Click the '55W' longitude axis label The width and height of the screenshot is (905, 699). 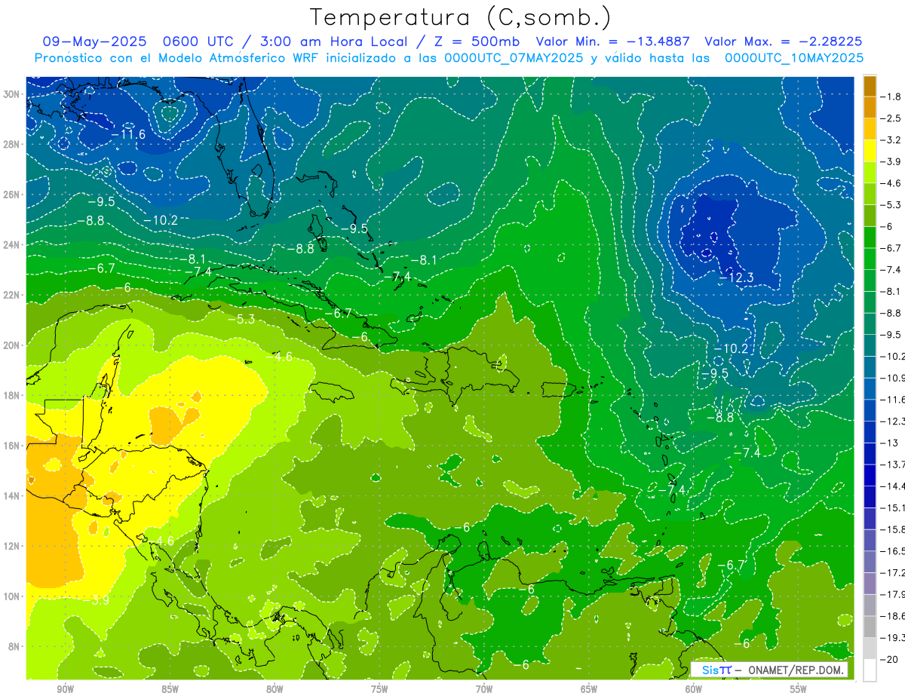click(799, 690)
